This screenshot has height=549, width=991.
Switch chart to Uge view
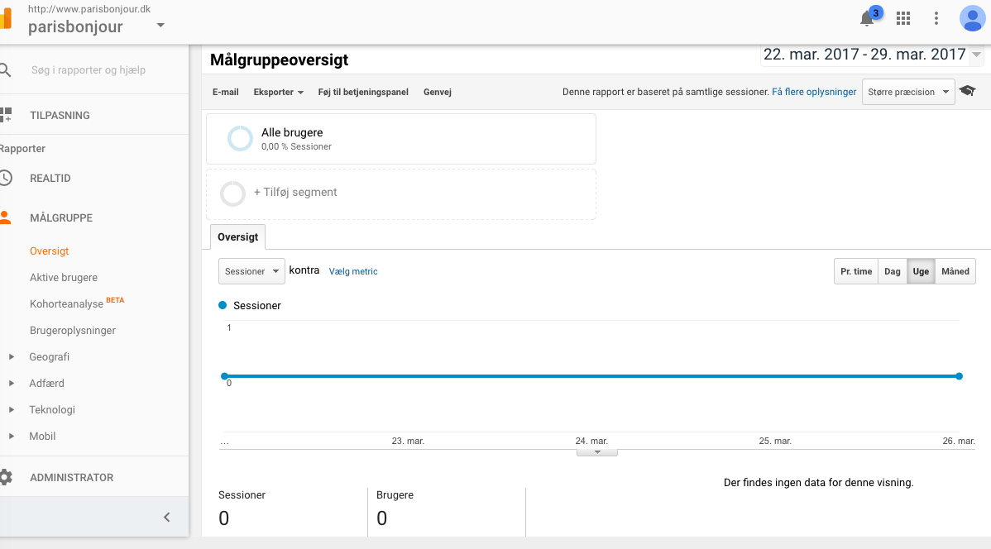pos(921,271)
